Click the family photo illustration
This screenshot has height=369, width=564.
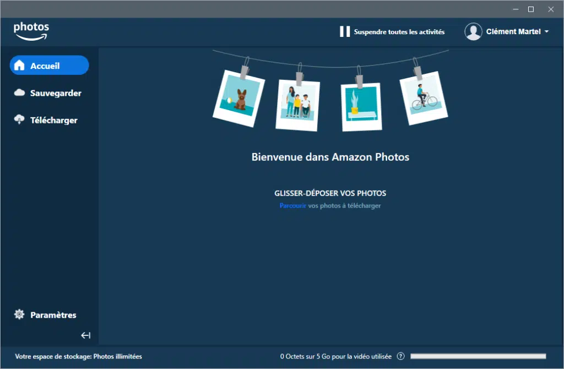tap(297, 105)
